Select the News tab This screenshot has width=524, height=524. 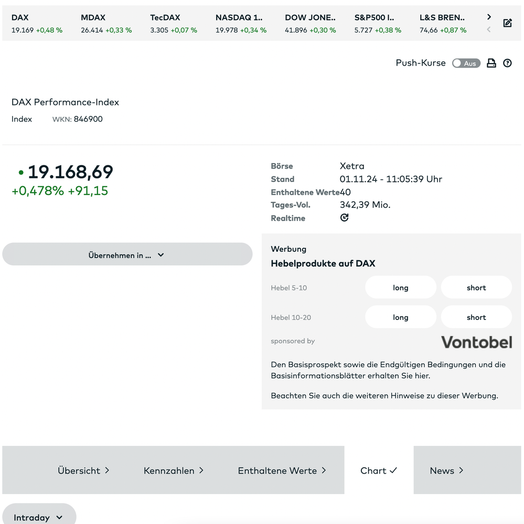[x=446, y=470]
